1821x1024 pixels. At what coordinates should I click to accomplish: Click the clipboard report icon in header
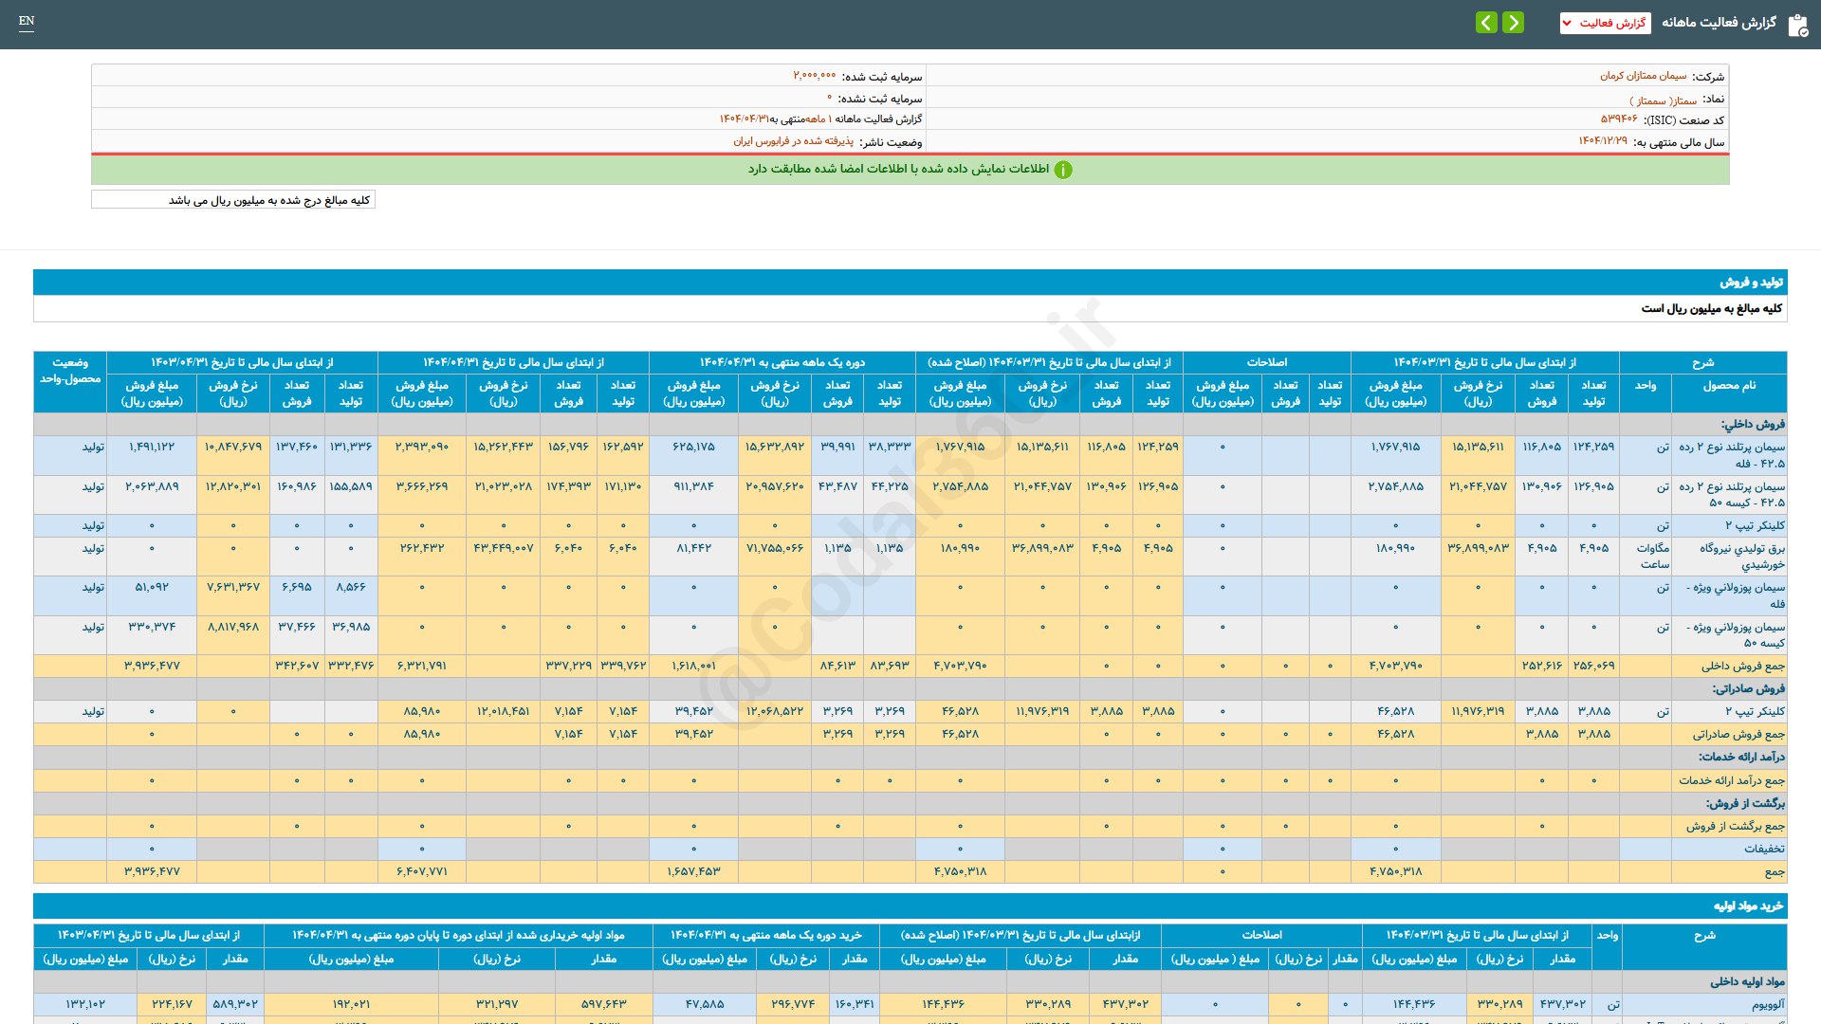point(1797,25)
